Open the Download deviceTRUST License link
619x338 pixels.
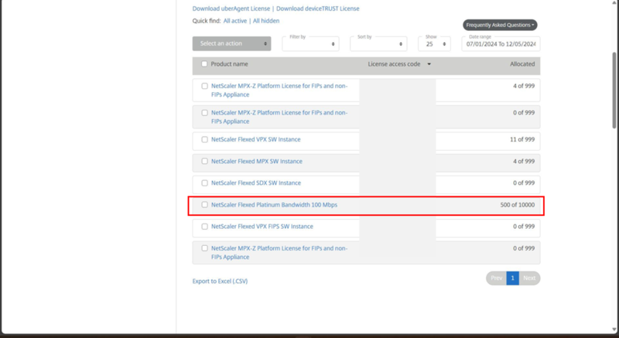[318, 9]
